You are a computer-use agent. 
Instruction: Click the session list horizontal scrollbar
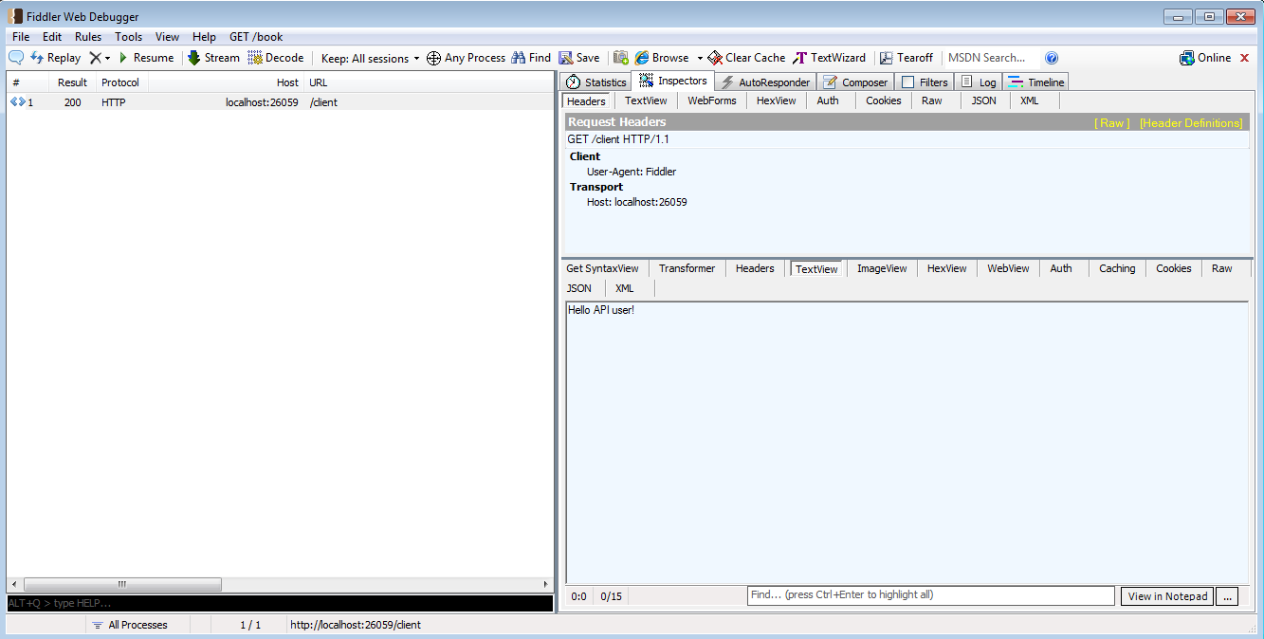tap(122, 585)
